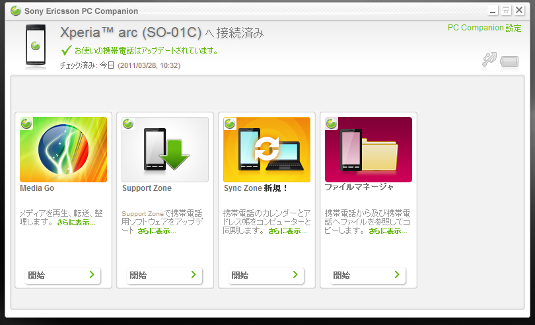Show more via ファイルマネージャ さらに表示 link

(388, 231)
